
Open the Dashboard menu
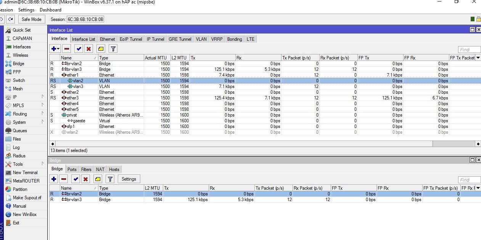coord(50,10)
